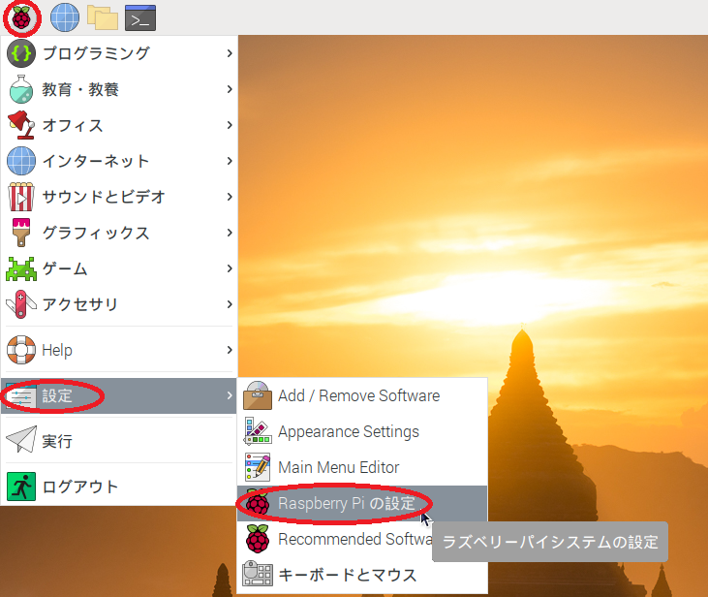Choose ログアウト from the main menu
The image size is (708, 597).
79,487
